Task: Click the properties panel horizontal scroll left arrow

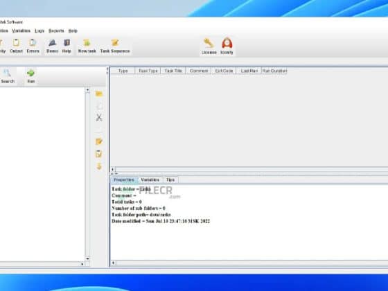Action: pos(113,263)
